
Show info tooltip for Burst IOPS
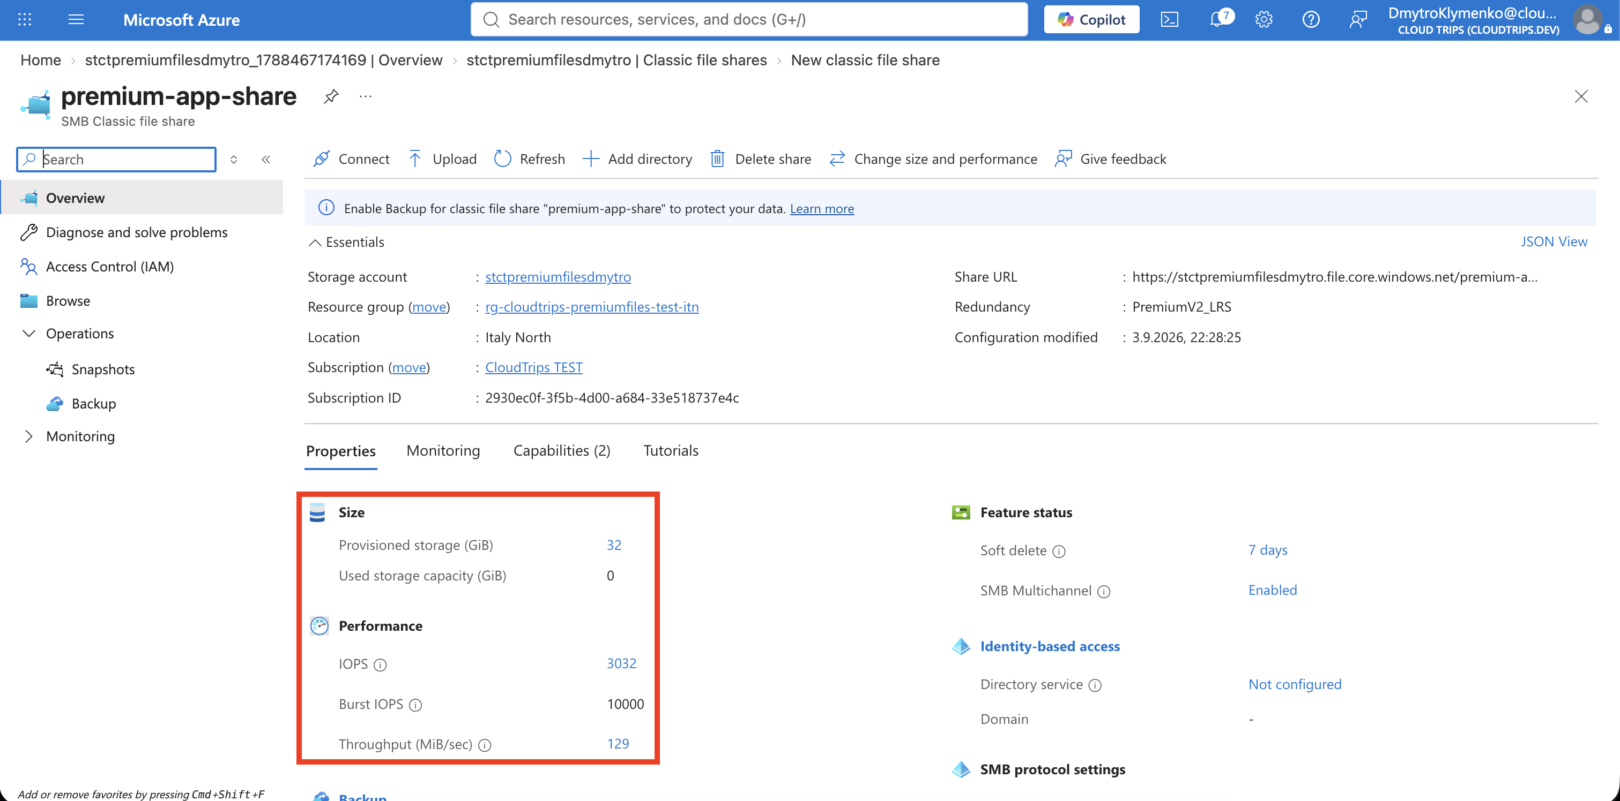point(415,706)
